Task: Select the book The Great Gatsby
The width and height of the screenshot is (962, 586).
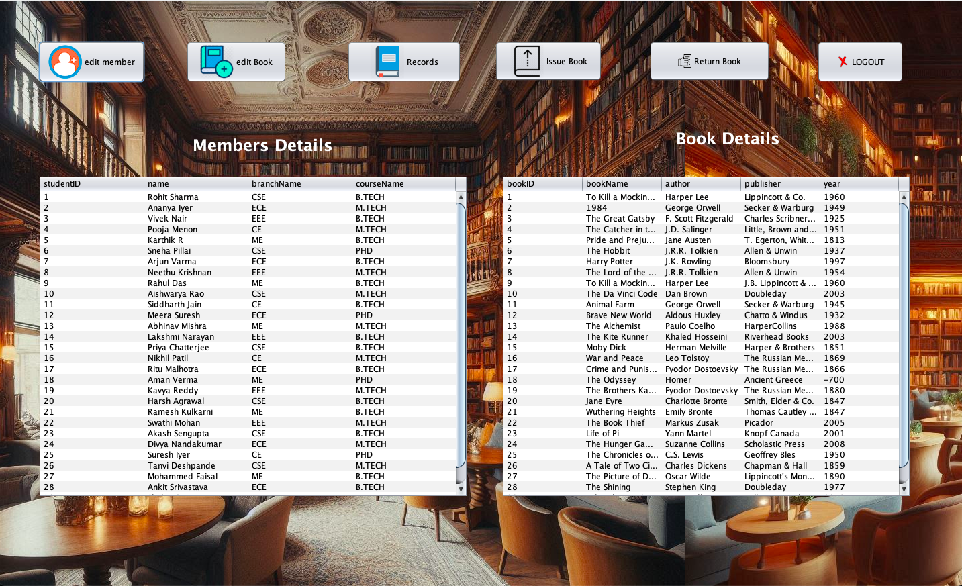Action: (x=701, y=219)
